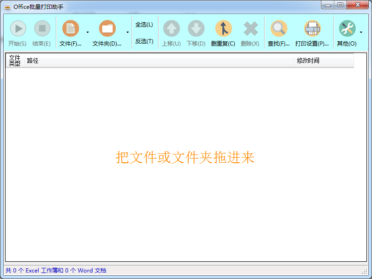The width and height of the screenshot is (372, 279).
Task: Click the 把文件或文件夹拖进来 drop area
Action: (x=184, y=158)
